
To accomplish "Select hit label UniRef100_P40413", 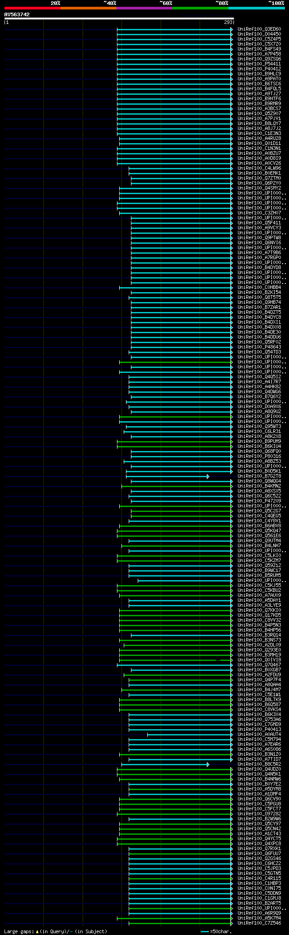I will [259, 730].
